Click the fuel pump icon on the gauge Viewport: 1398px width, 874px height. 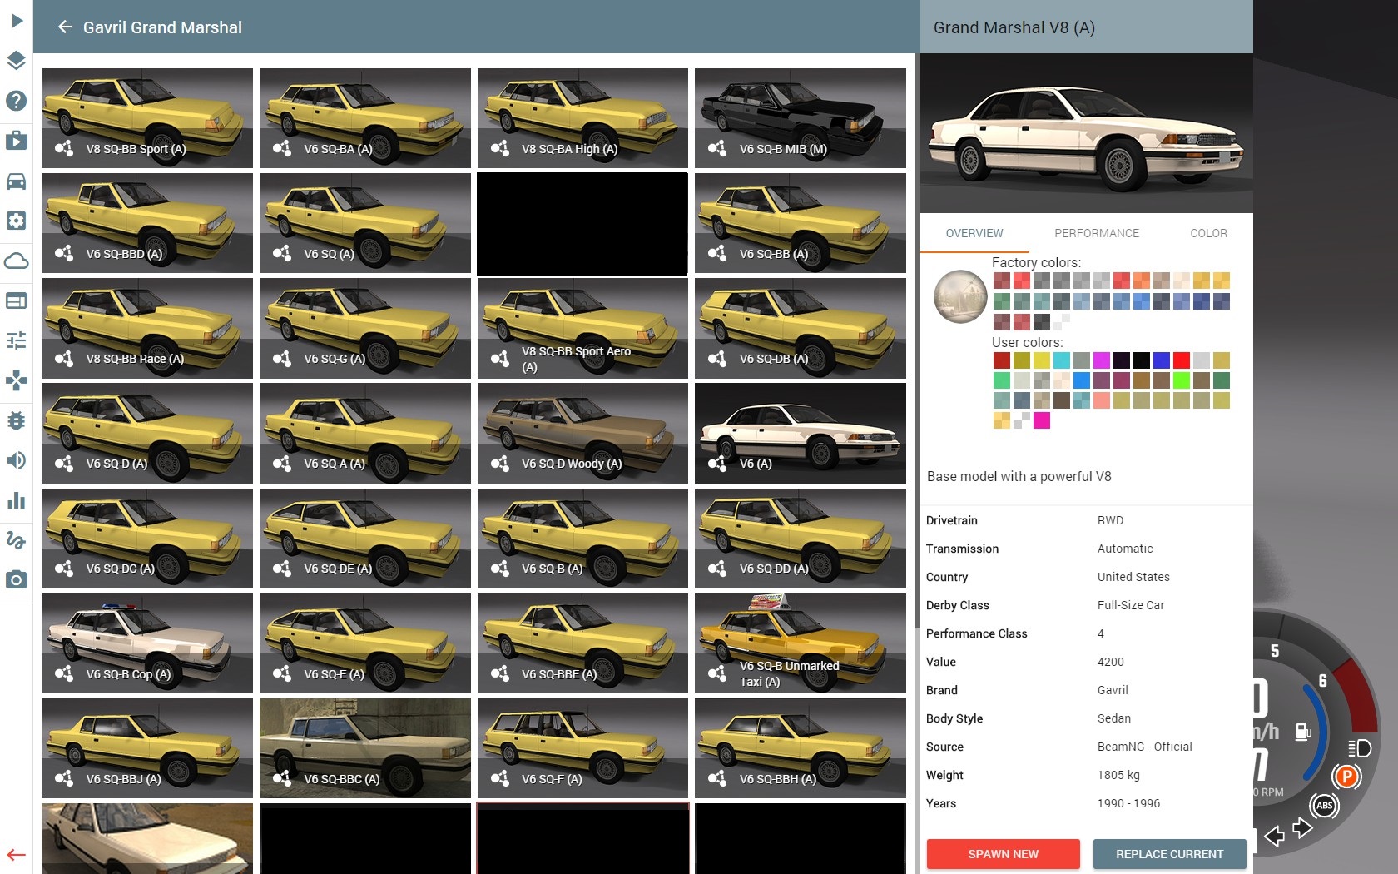(1303, 732)
